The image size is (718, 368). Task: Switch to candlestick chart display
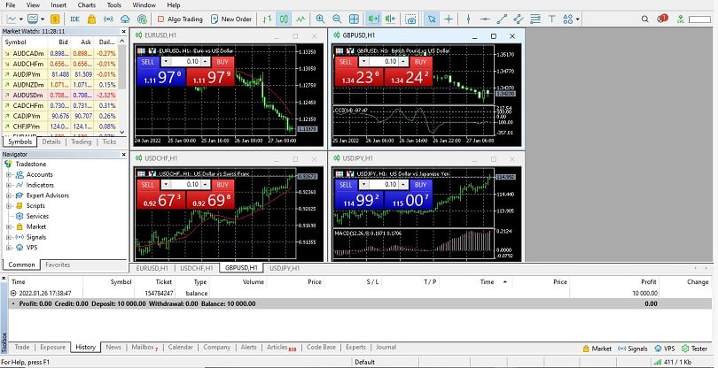coord(284,19)
